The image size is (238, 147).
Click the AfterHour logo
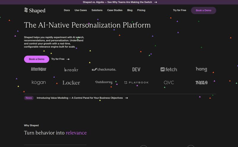pos(39,69)
